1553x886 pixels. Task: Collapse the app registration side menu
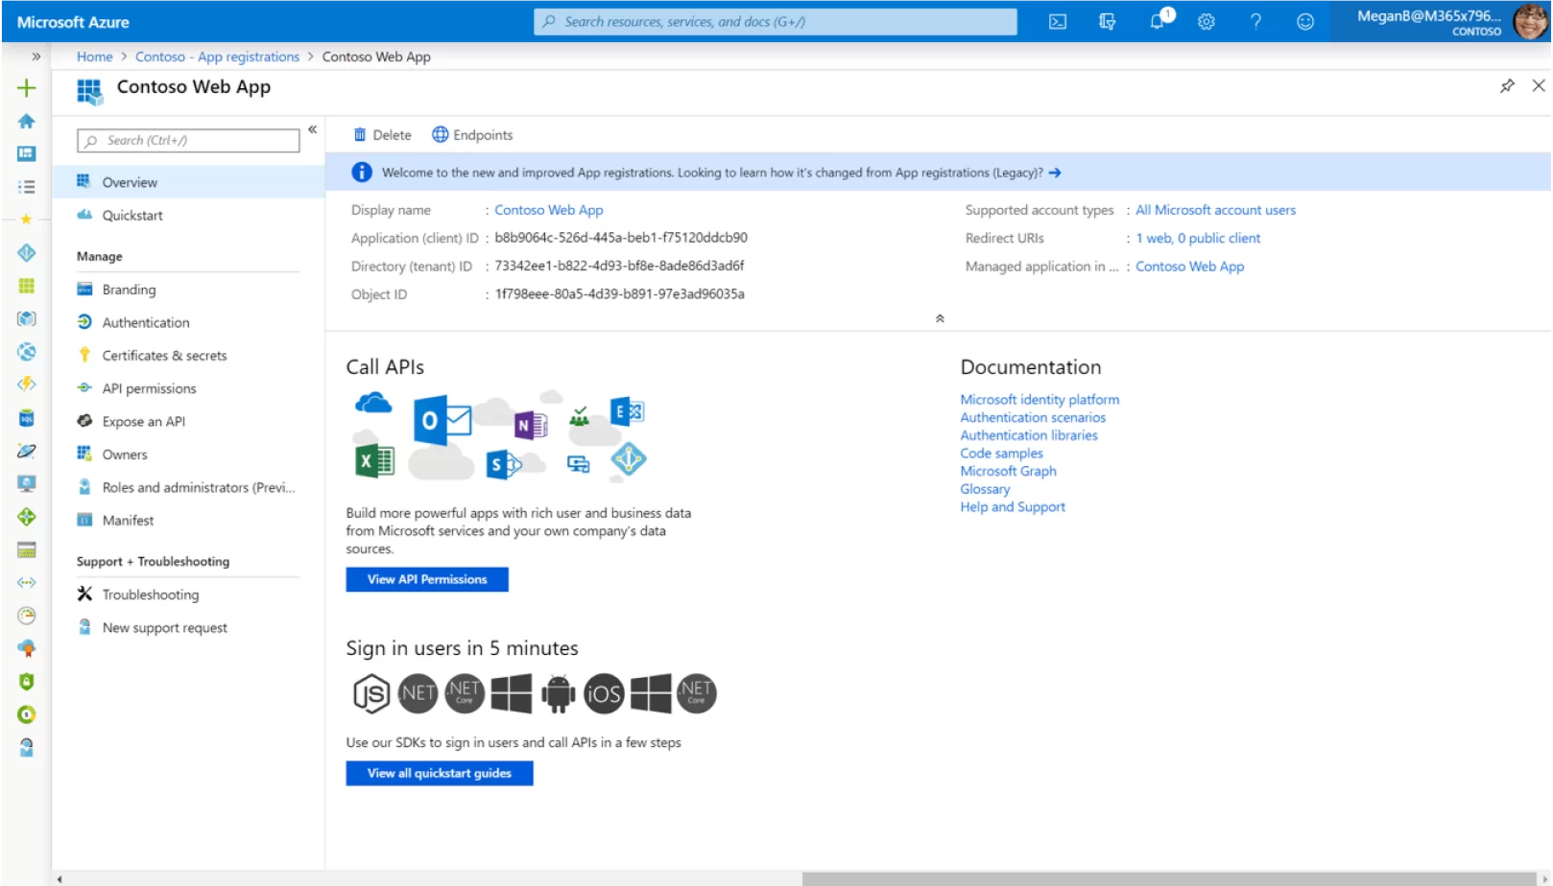312,129
